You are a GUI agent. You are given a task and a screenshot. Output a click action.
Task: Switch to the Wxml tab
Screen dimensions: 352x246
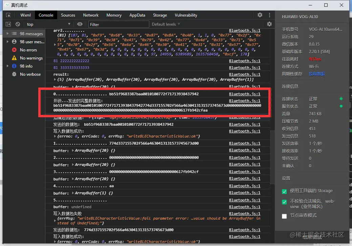(x=25, y=15)
